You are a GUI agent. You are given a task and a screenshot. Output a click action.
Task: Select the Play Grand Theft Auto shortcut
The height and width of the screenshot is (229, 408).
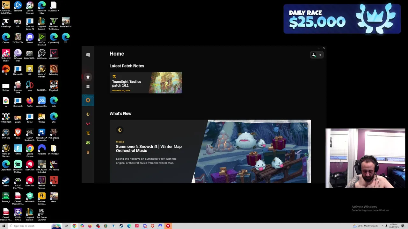(54, 24)
